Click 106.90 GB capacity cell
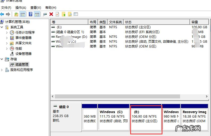Screen dimensions: 211x136 point(200,27)
